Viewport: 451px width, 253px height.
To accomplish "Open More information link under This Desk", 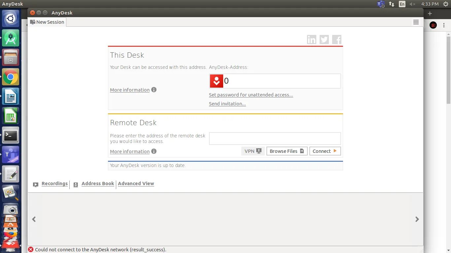I will (x=130, y=90).
